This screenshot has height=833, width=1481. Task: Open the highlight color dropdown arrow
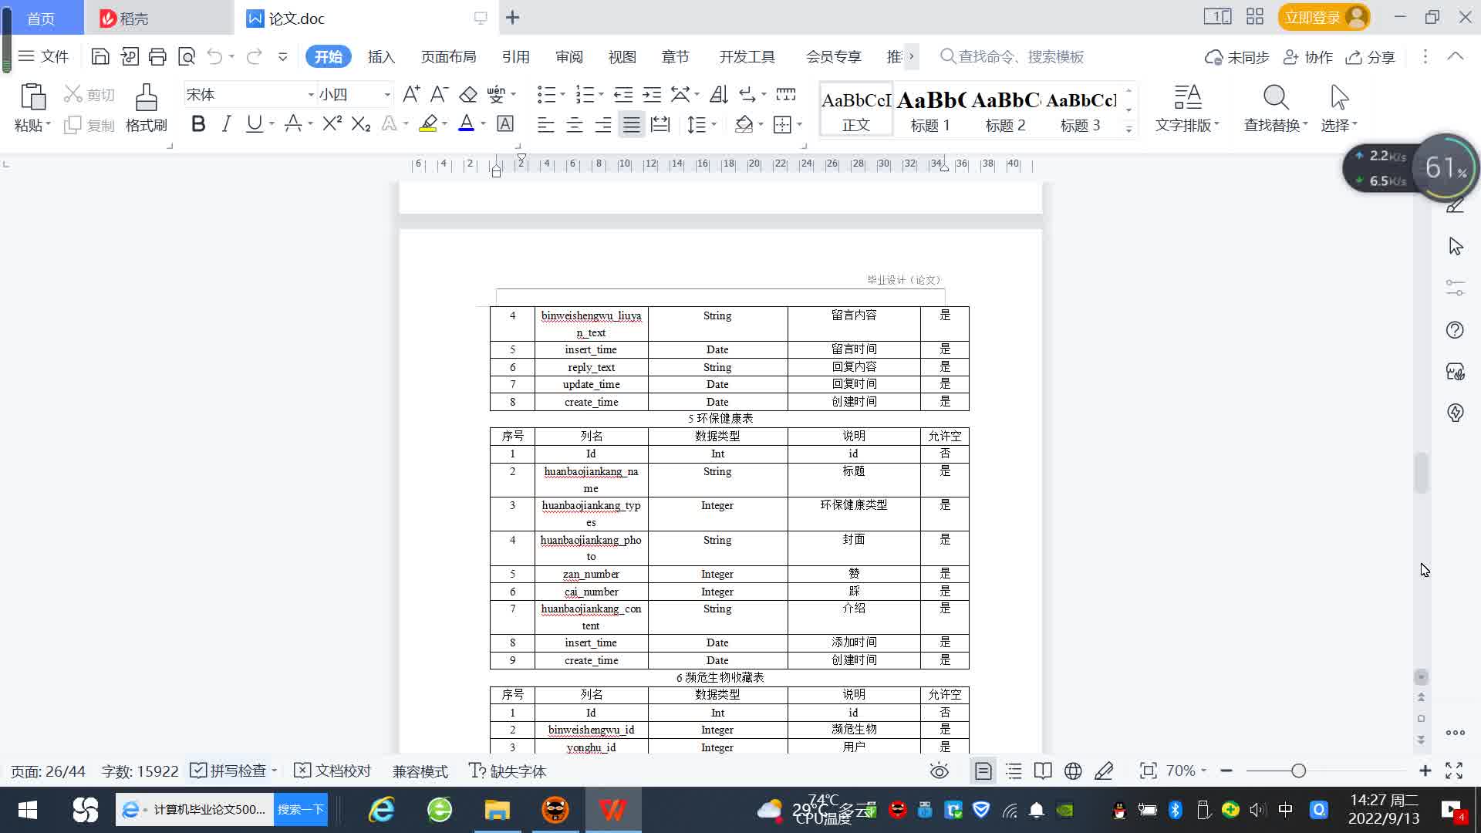coord(445,124)
